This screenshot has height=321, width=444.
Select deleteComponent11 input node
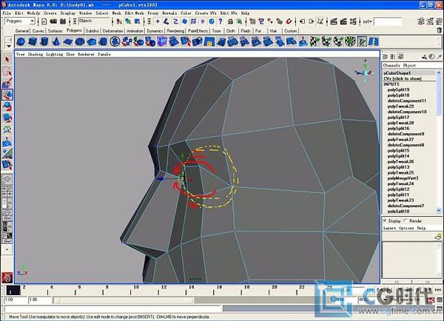(x=407, y=101)
